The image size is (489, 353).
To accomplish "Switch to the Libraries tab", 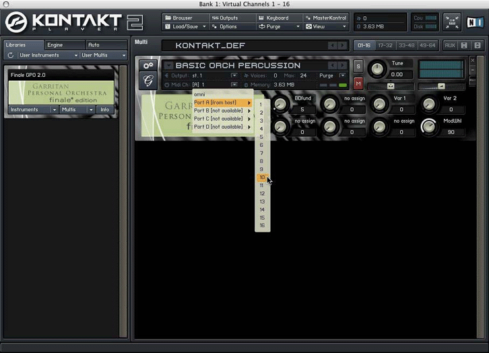I will (x=24, y=45).
